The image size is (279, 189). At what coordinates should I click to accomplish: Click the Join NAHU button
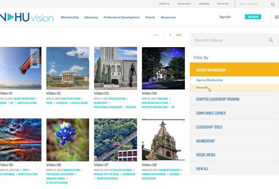253,17
